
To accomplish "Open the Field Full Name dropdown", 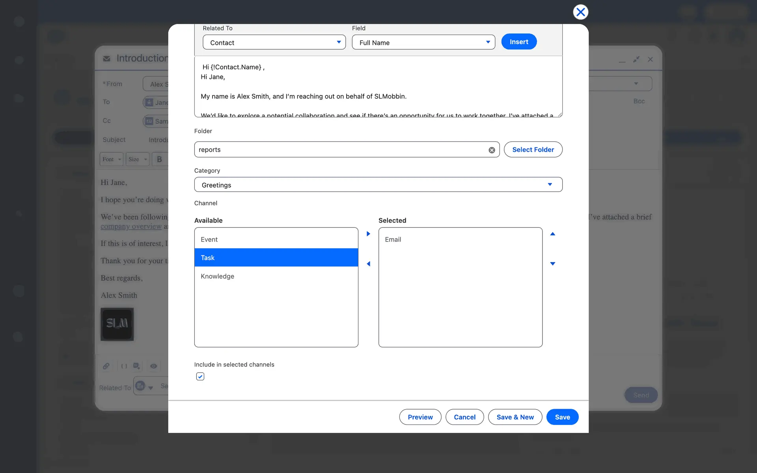I will 423,42.
